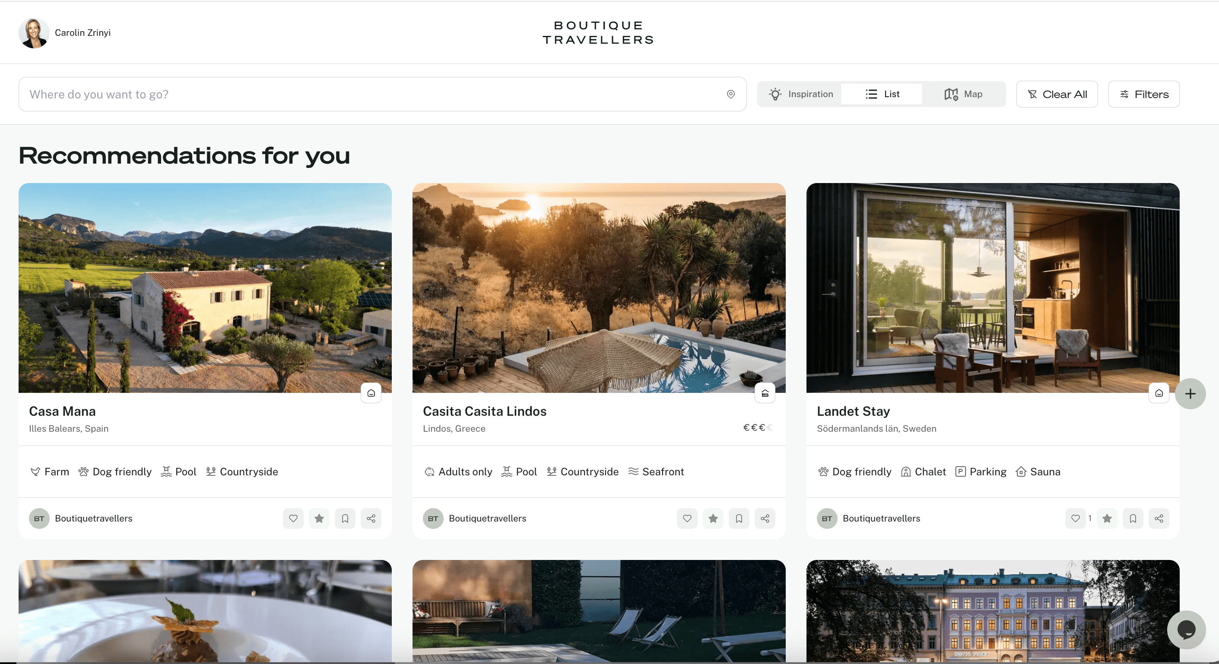
Task: Star Casita Casita Lindos as favorite
Action: point(713,519)
